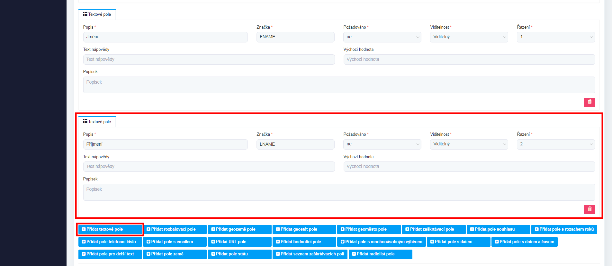Focus the Značka input containing LNAME
Screen dimensions: 612x266
tap(295, 144)
